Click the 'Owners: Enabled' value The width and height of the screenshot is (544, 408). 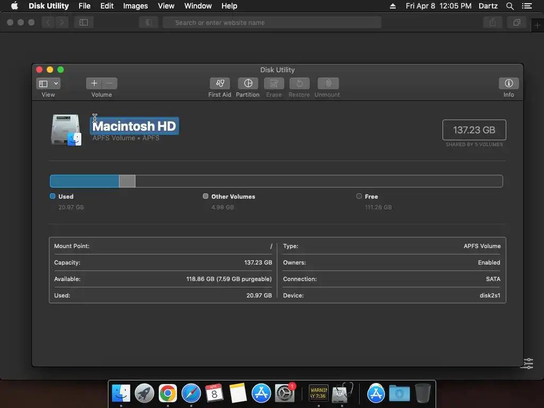click(489, 262)
